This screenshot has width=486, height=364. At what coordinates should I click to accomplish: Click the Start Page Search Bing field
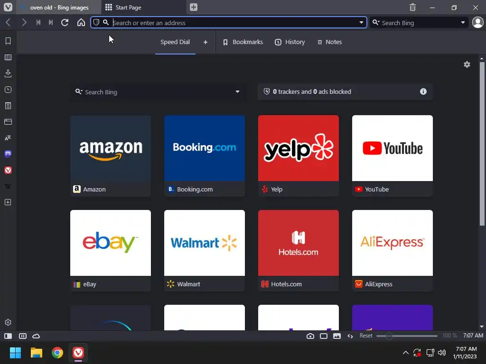[x=158, y=92]
